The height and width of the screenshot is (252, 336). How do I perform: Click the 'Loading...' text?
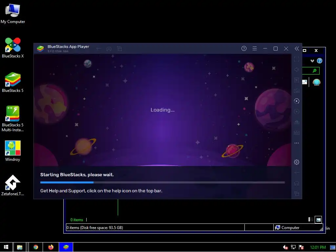click(162, 110)
